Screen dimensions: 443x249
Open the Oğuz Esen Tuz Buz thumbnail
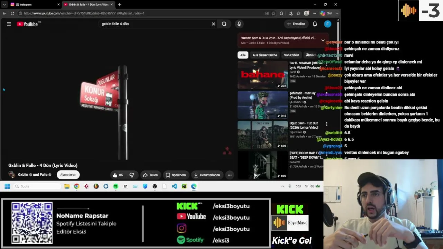click(x=263, y=135)
